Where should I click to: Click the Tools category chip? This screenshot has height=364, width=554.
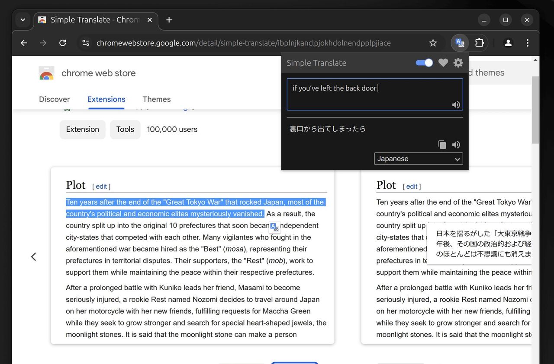tap(125, 129)
